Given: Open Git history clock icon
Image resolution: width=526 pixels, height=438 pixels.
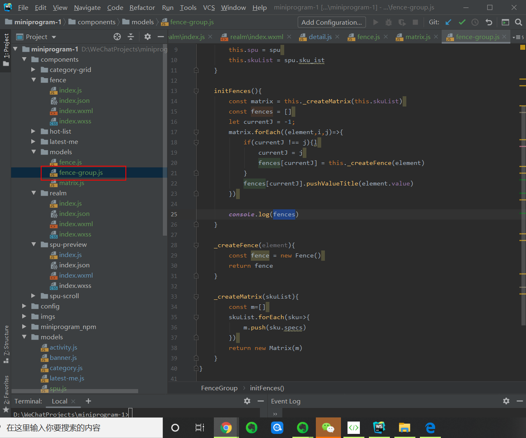Looking at the screenshot, I should tap(475, 22).
